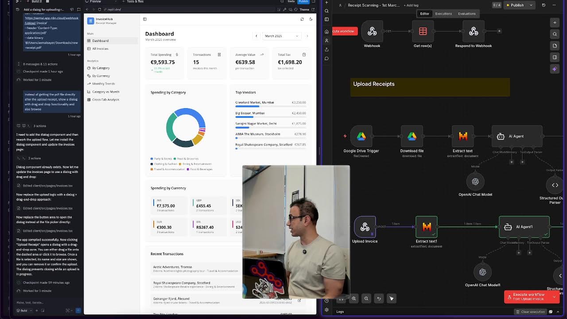567x319 pixels.
Task: Open Monthly Trends analytics page
Action: [113, 84]
